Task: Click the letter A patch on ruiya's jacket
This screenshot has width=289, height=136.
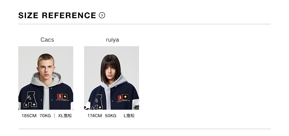Action: pos(98,102)
